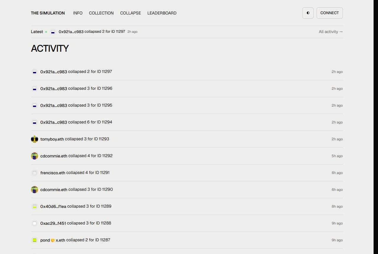Open cdcommie.eth on the ID 11292 row
The width and height of the screenshot is (378, 254).
pos(54,156)
